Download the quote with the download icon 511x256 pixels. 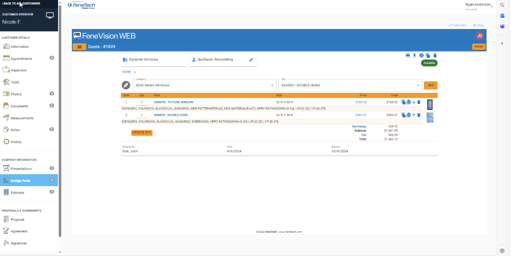tap(414, 55)
